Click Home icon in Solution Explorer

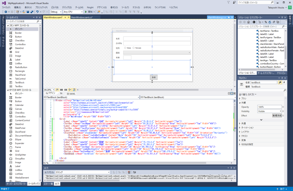pos(248,22)
